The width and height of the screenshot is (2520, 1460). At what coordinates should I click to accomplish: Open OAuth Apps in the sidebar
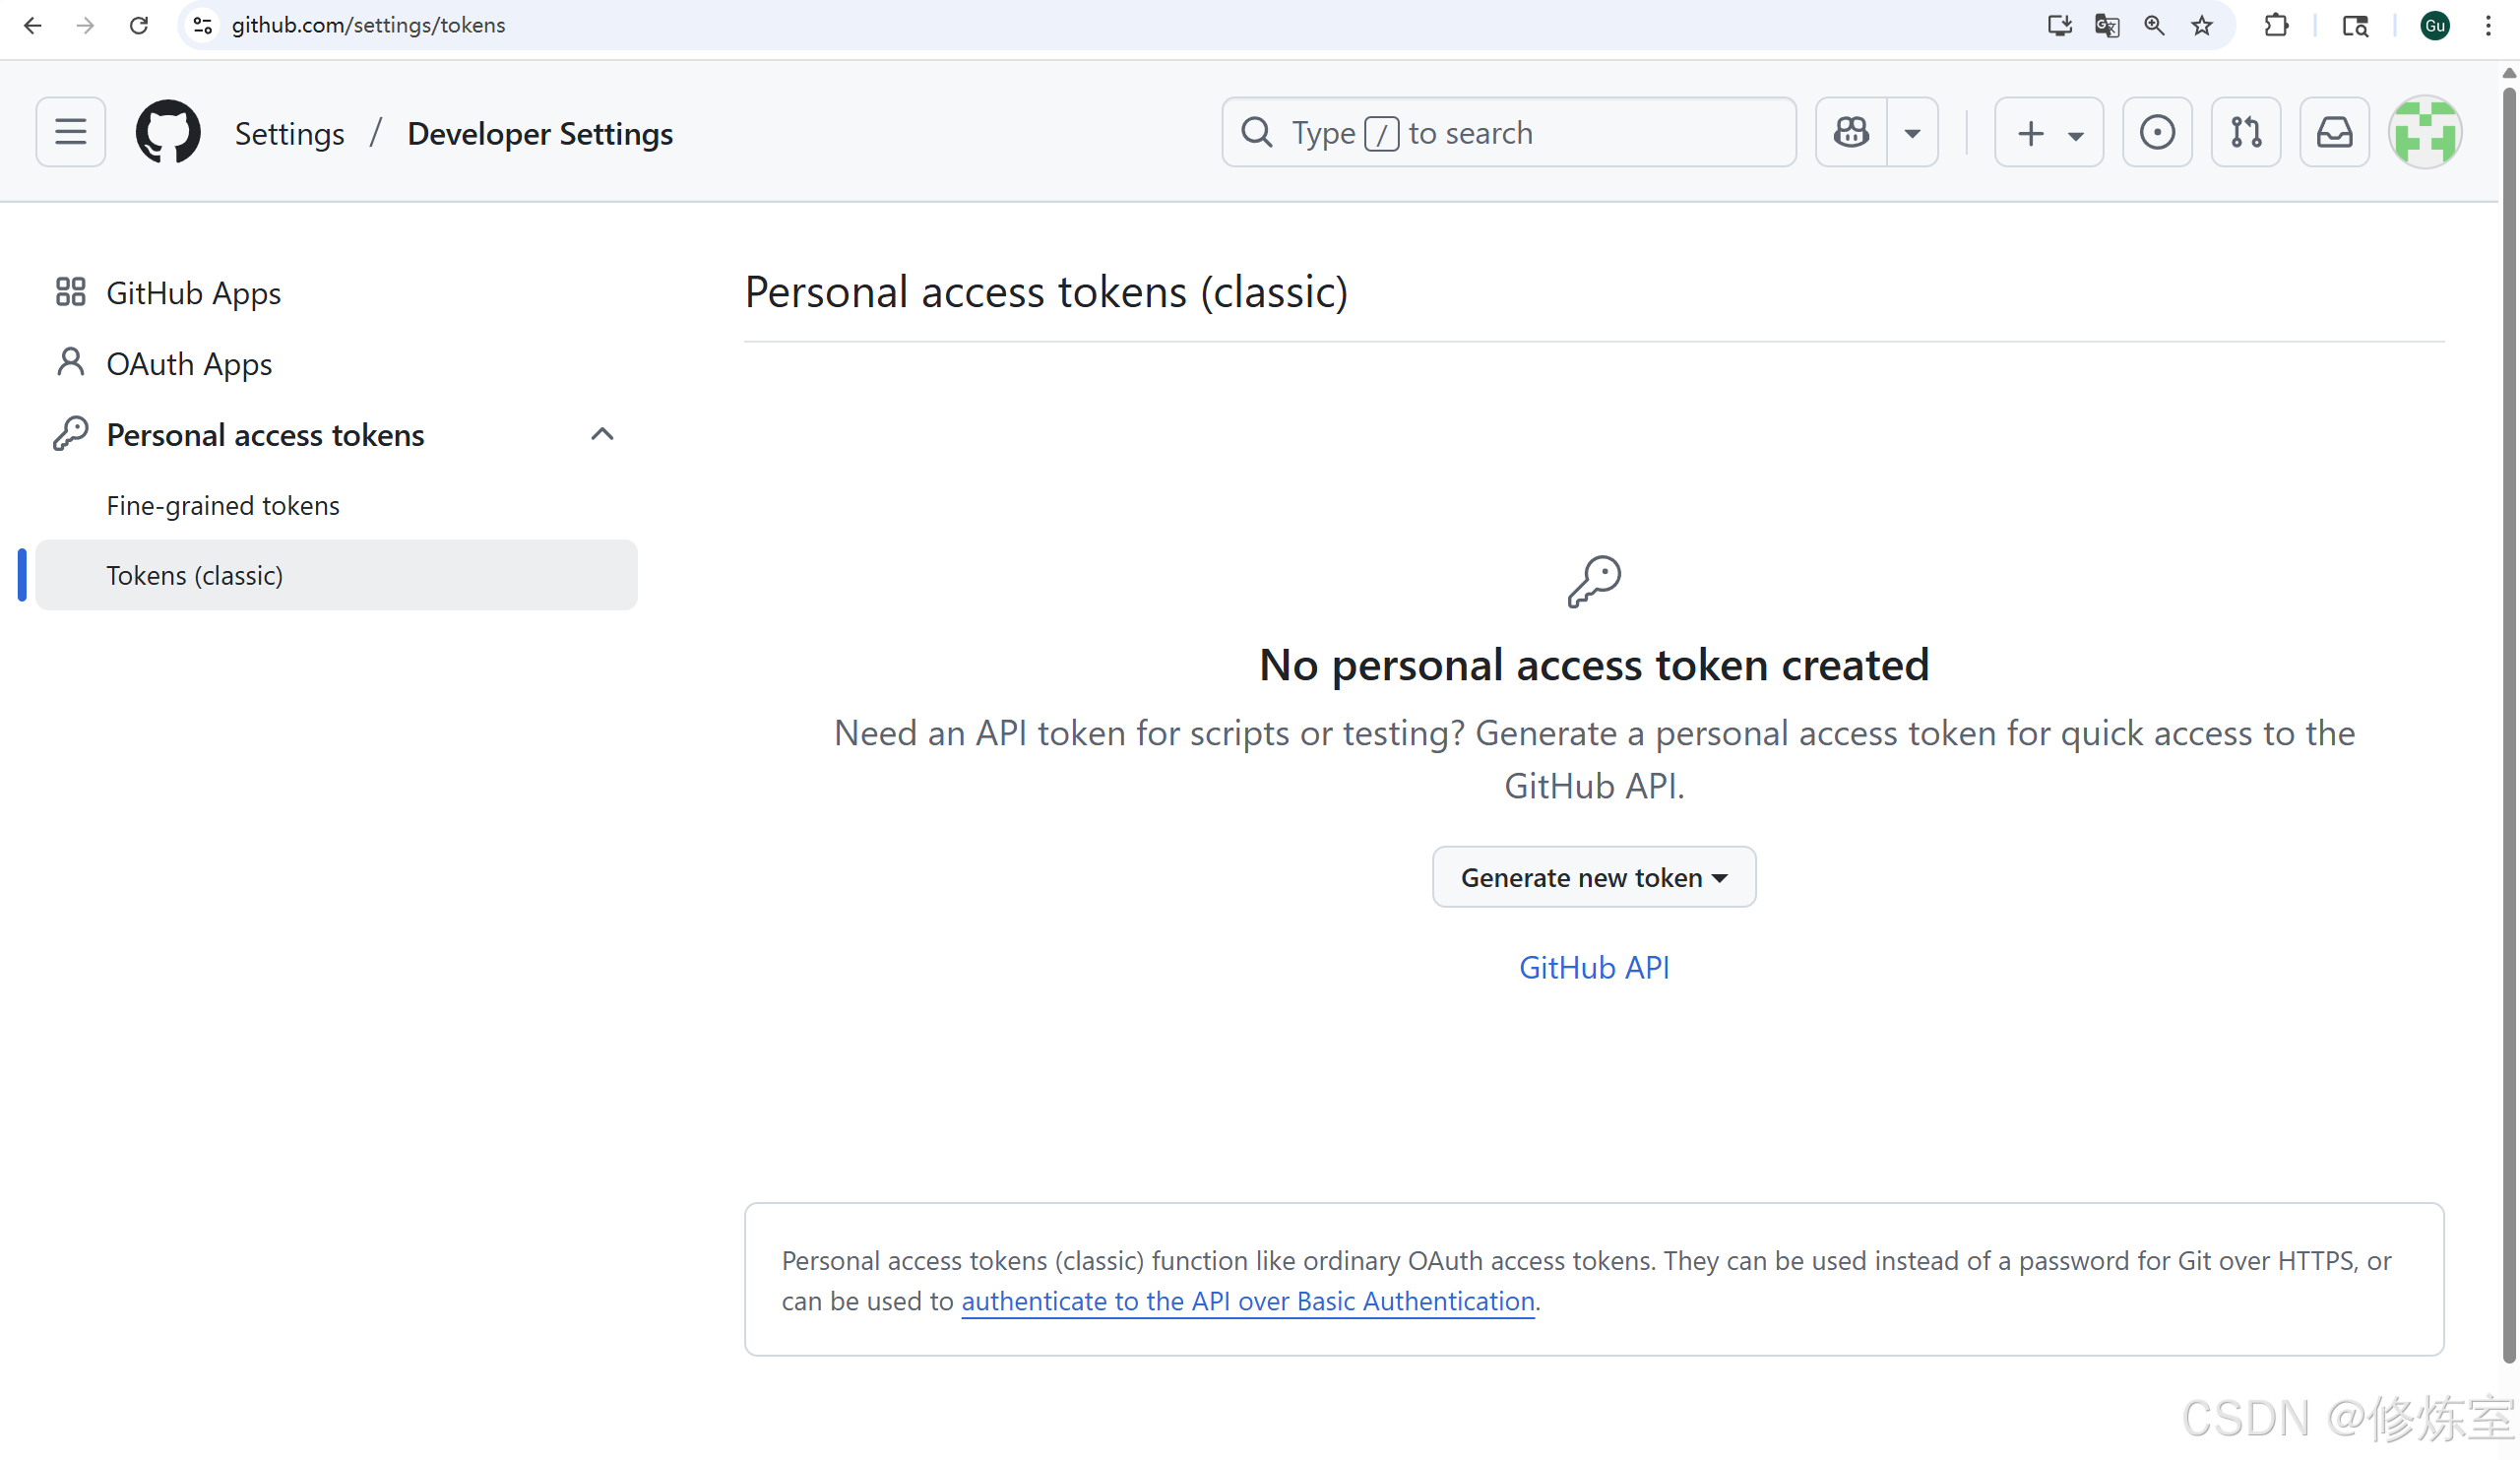[336, 364]
